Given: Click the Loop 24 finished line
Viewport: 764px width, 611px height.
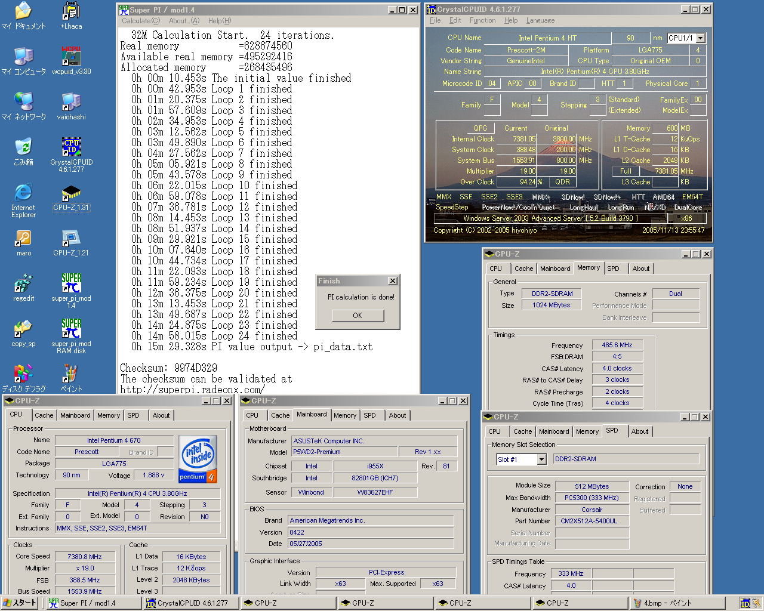Looking at the screenshot, I should coord(214,336).
